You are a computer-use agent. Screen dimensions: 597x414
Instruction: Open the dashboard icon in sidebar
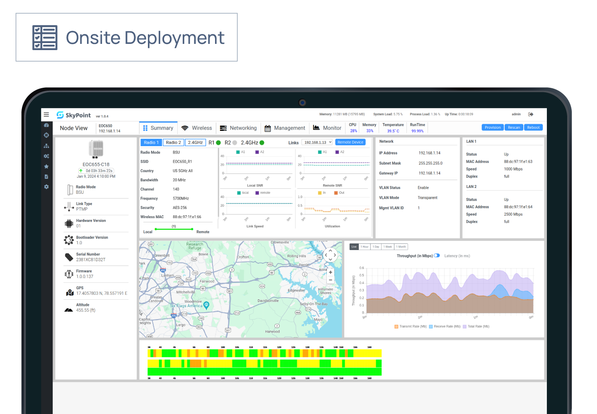46,125
